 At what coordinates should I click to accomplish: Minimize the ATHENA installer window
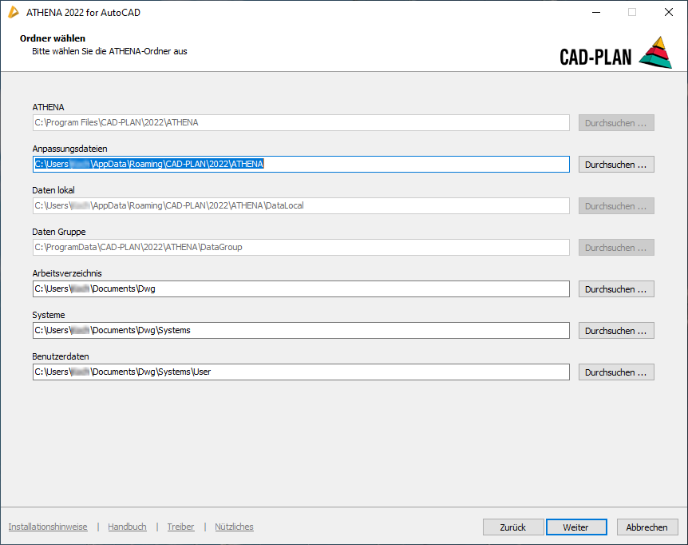(x=595, y=13)
